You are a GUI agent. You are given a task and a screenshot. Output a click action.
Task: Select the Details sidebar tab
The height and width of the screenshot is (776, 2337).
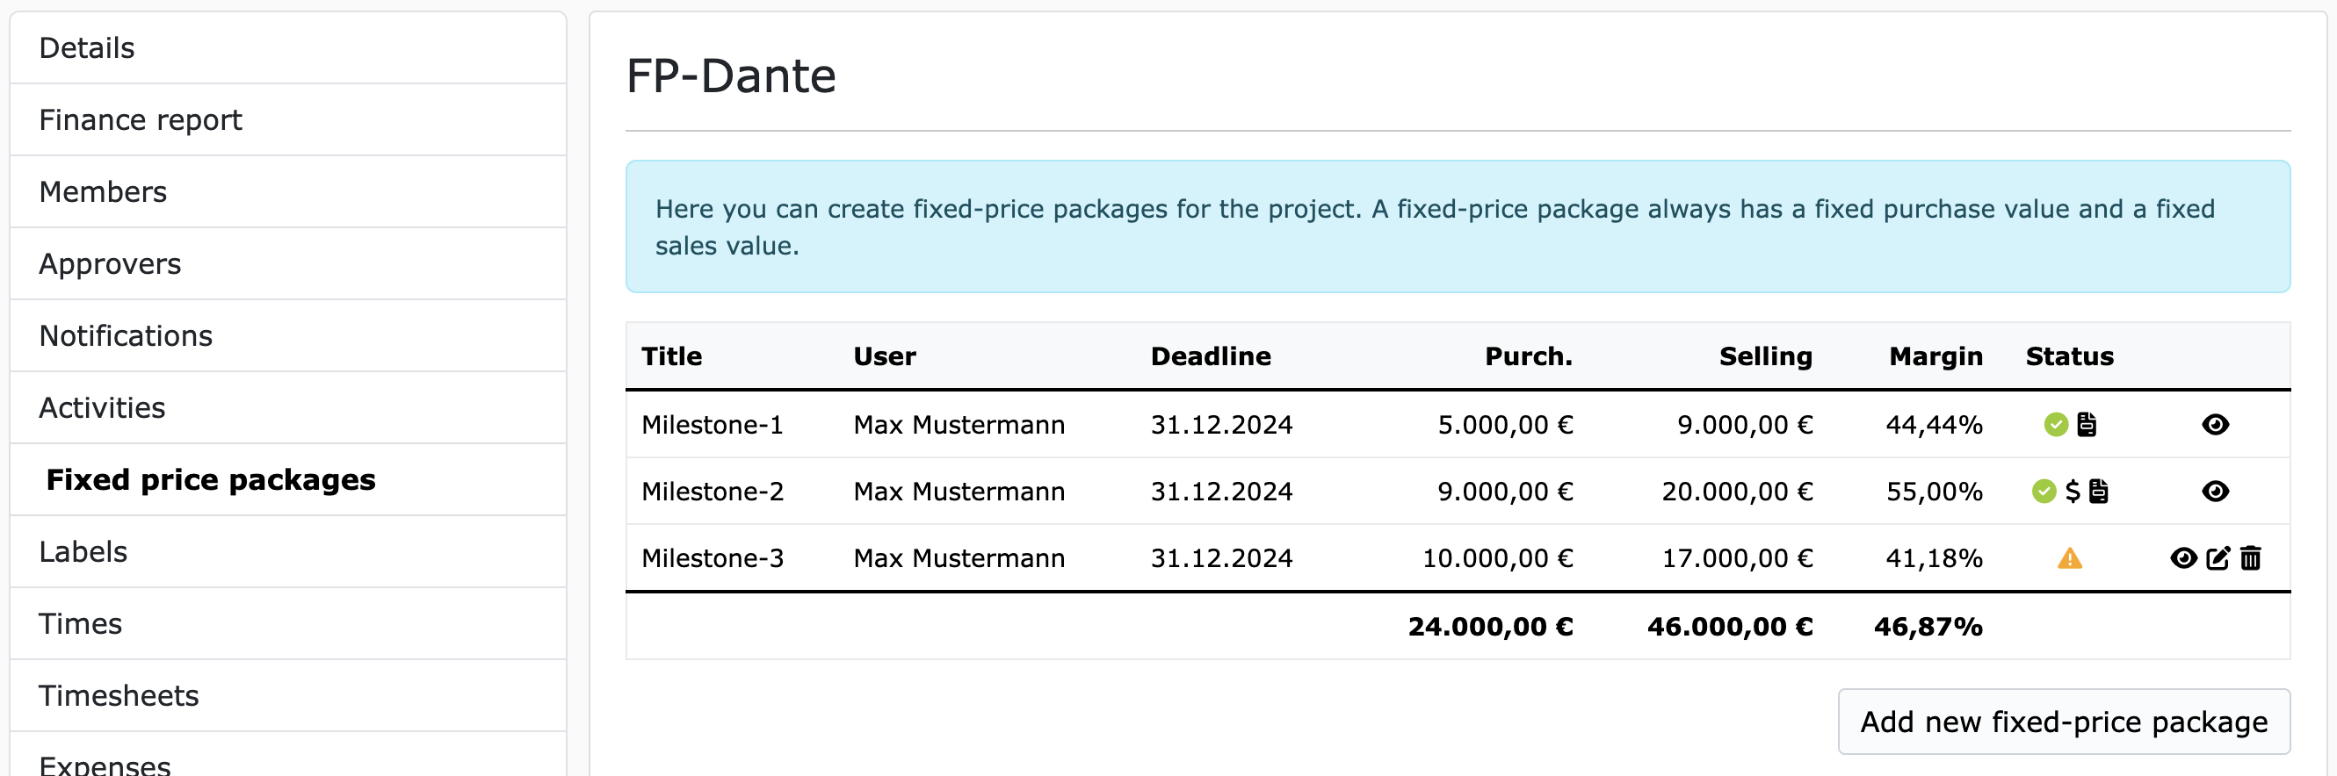(86, 47)
